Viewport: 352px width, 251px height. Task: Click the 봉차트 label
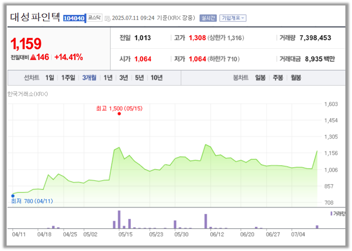[x=241, y=78]
